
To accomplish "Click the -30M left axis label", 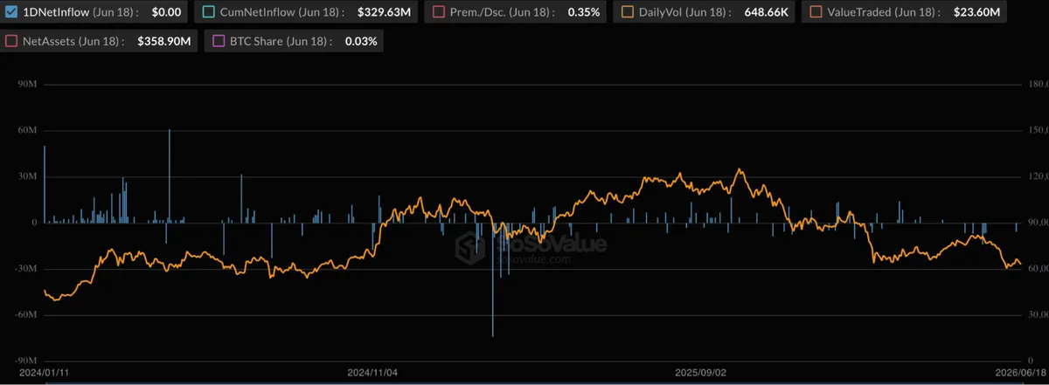I will 24,268.
